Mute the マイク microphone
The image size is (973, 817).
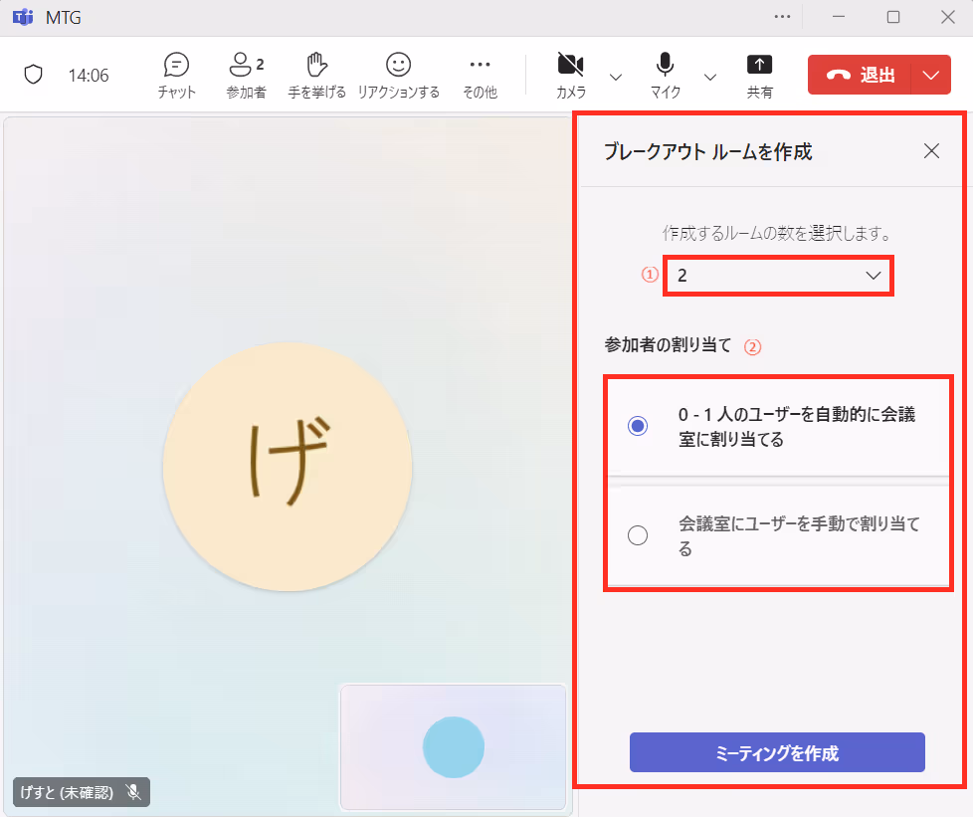pyautogui.click(x=666, y=75)
